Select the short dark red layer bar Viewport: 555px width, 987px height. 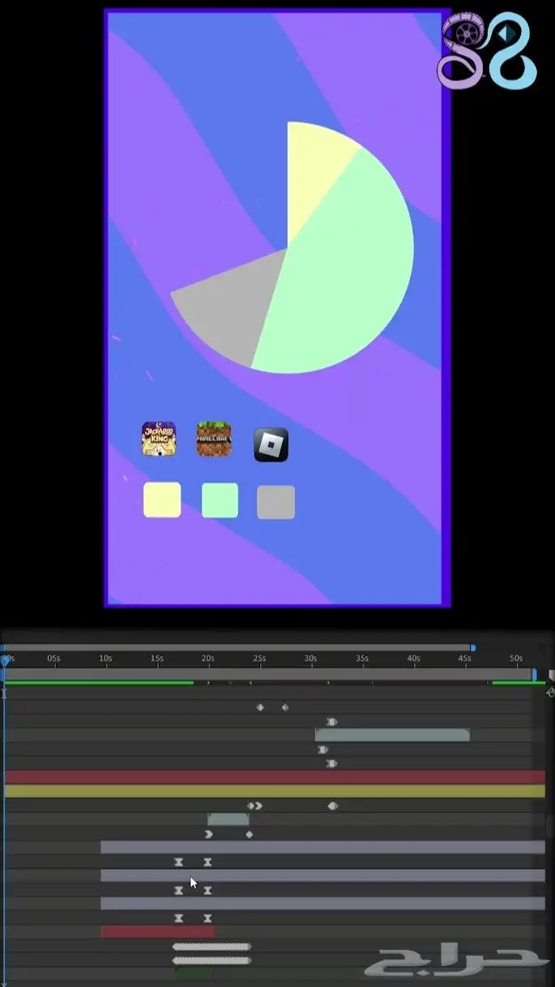[x=157, y=932]
